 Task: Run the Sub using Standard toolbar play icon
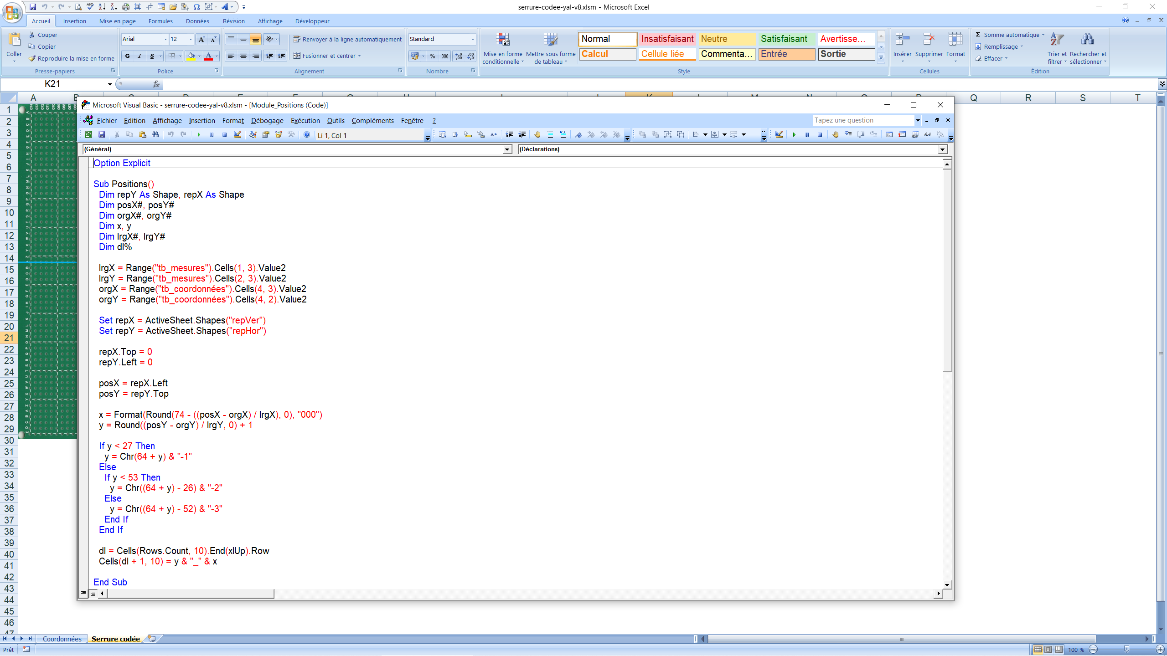pos(199,135)
